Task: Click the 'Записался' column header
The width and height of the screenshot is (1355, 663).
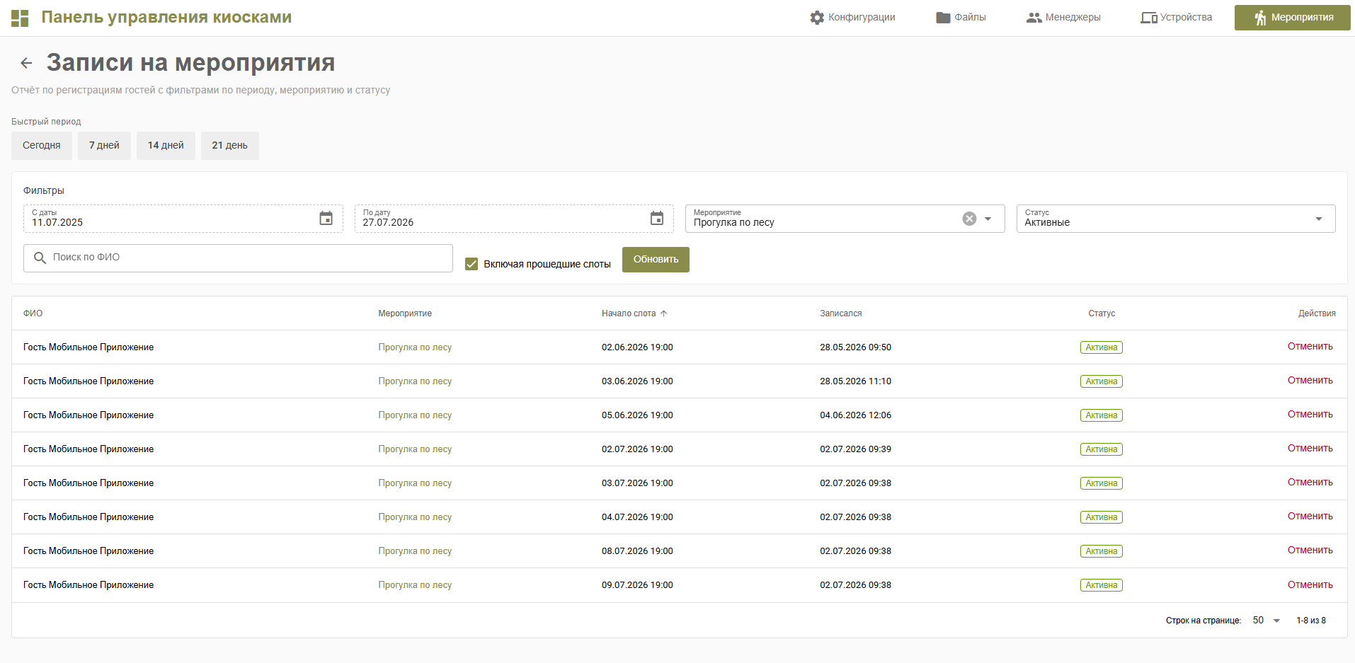Action: click(841, 313)
